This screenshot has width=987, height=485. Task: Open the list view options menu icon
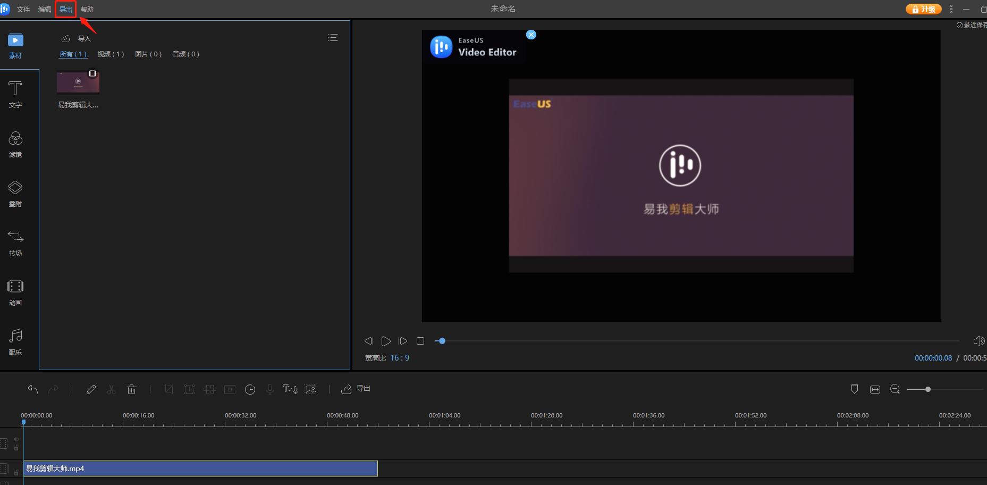click(x=333, y=38)
